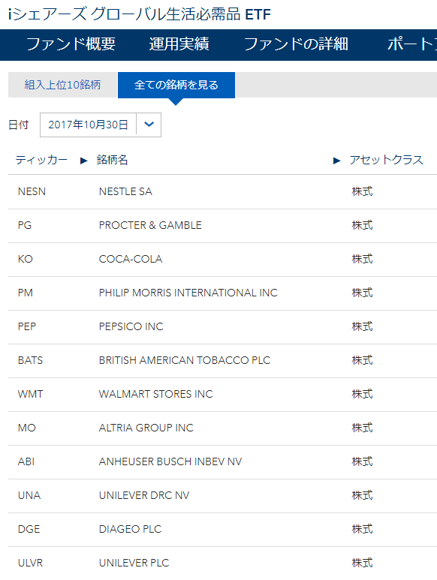Click the BATS ticker cell
The height and width of the screenshot is (580, 437).
[x=30, y=360]
